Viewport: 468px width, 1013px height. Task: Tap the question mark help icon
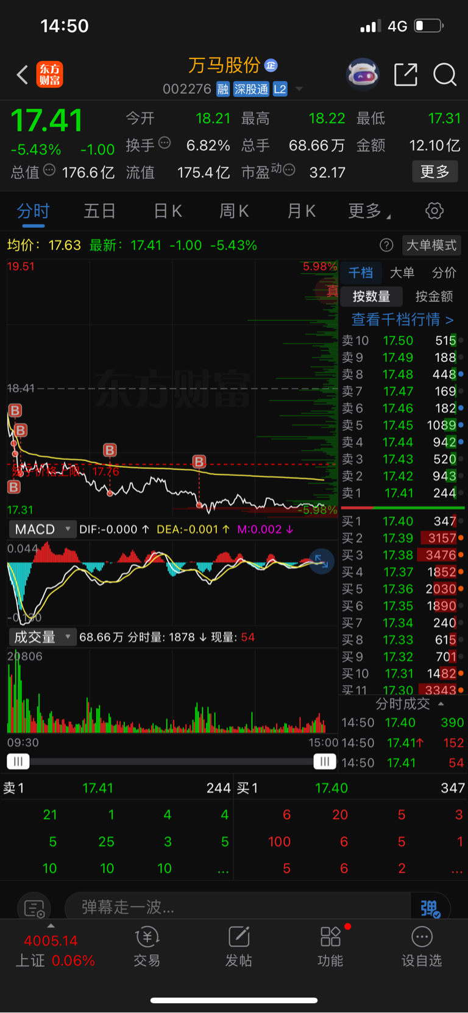(x=386, y=245)
